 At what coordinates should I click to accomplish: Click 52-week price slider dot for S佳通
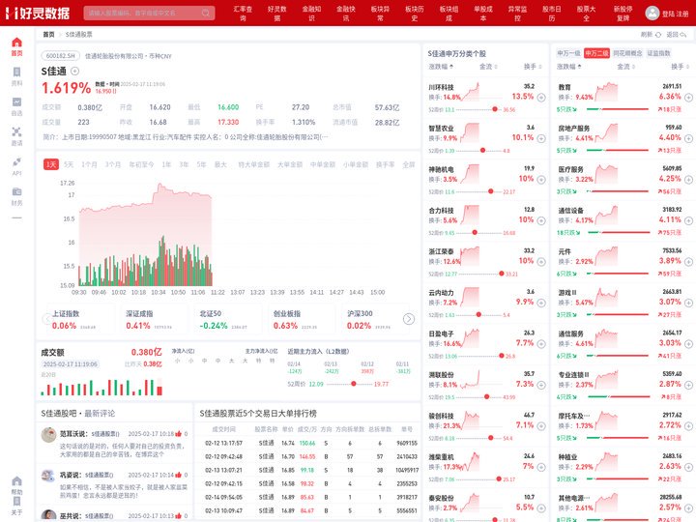click(354, 384)
